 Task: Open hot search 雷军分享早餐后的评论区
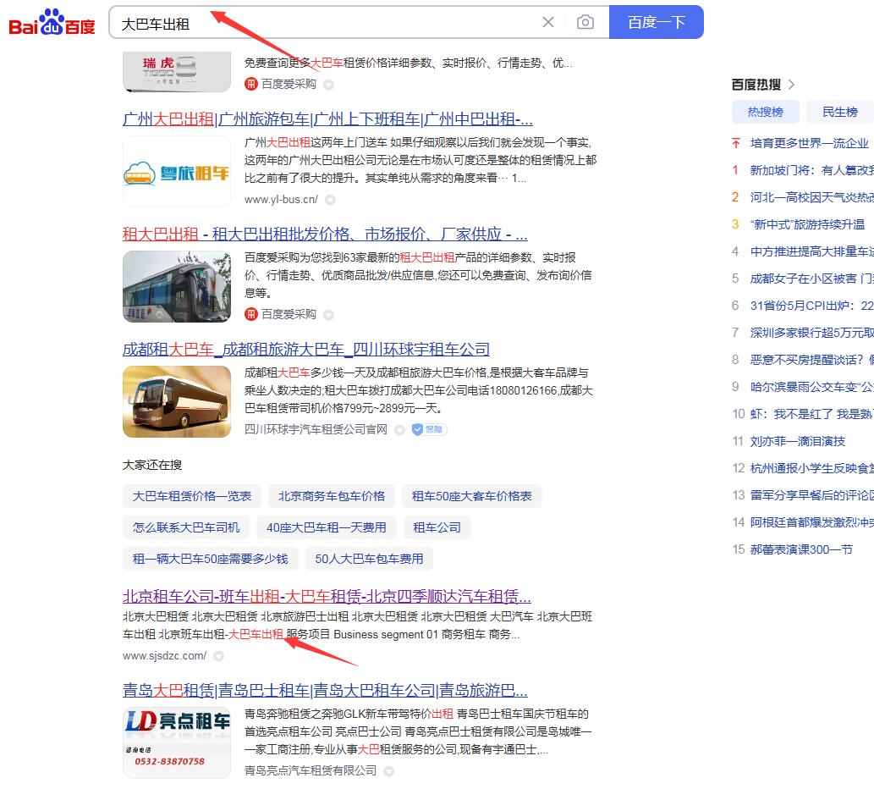tap(812, 495)
